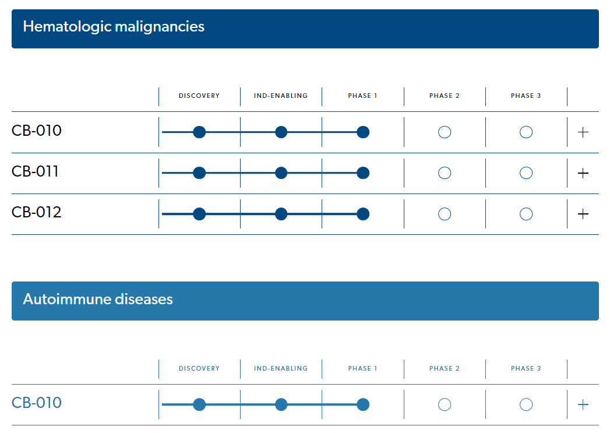Viewport: 610px width, 433px height.
Task: Click CB-012 Phase 3 empty circle
Action: (x=526, y=214)
